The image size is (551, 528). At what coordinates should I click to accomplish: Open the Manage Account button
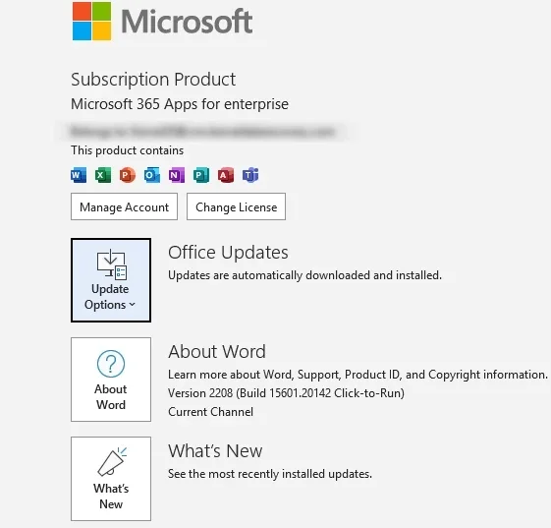point(124,206)
